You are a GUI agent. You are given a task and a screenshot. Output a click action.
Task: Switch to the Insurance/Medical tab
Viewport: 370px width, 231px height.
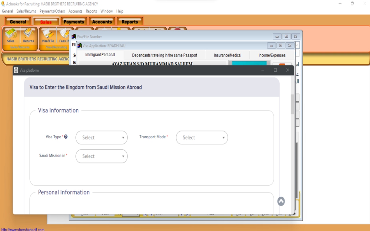point(227,55)
